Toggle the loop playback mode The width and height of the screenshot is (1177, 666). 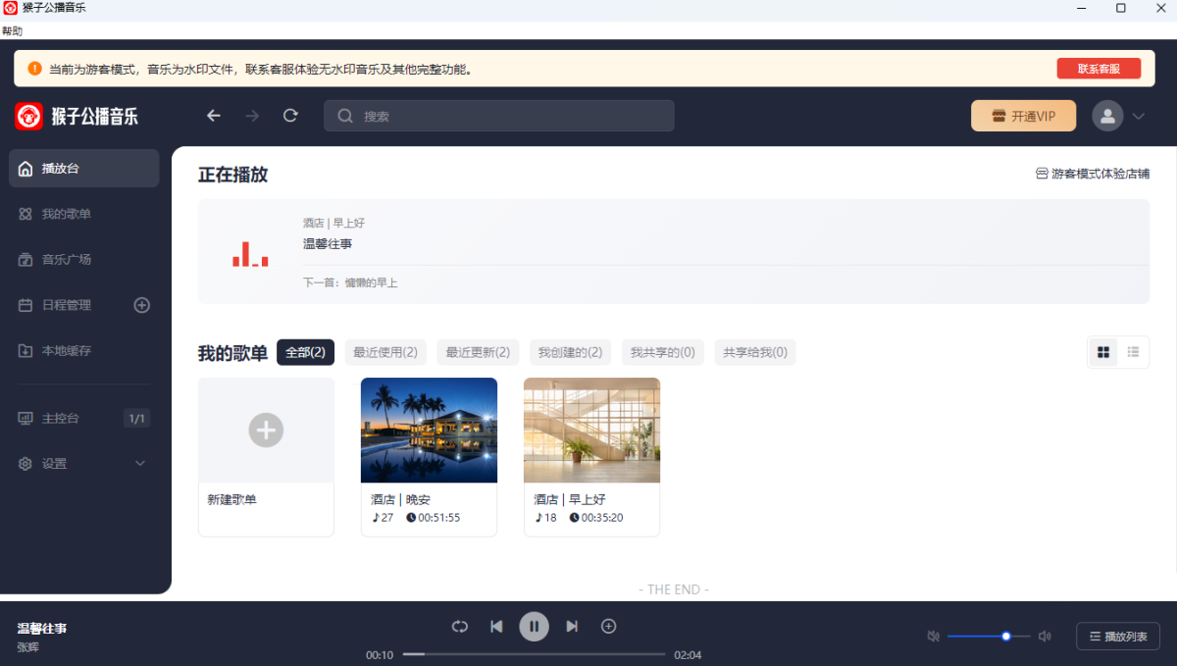coord(459,626)
